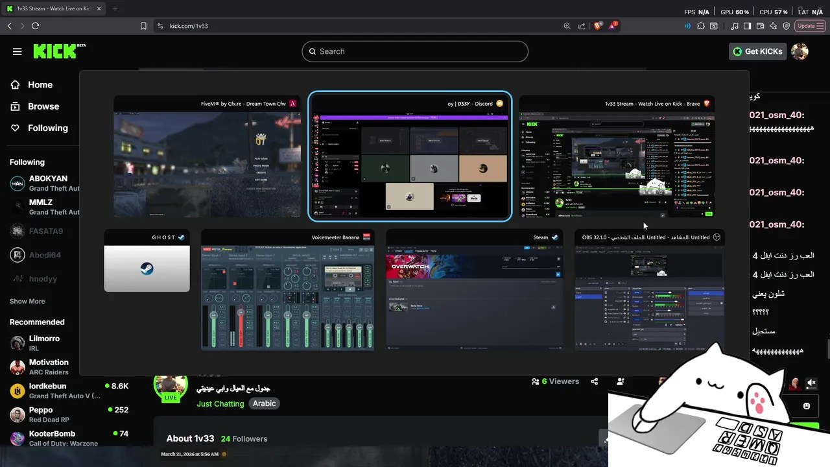Viewport: 830px width, 467px height.
Task: Open the user profile avatar menu
Action: 800,51
